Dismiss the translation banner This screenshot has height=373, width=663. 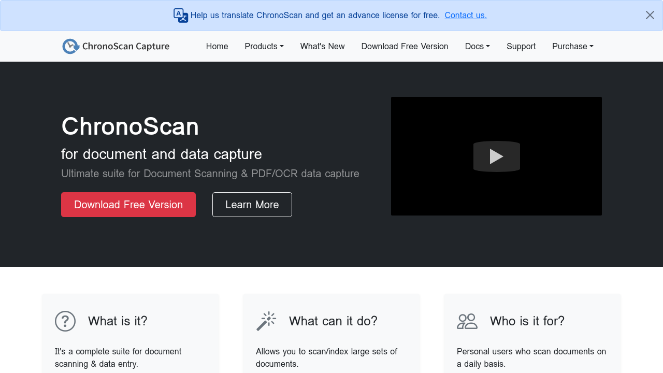650,16
